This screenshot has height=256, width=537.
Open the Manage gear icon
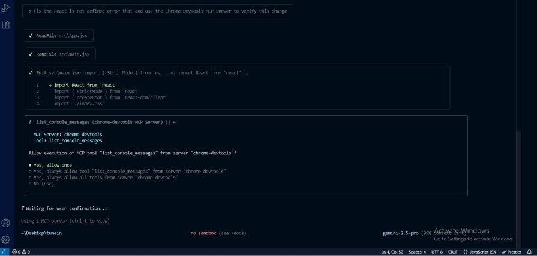click(6, 239)
